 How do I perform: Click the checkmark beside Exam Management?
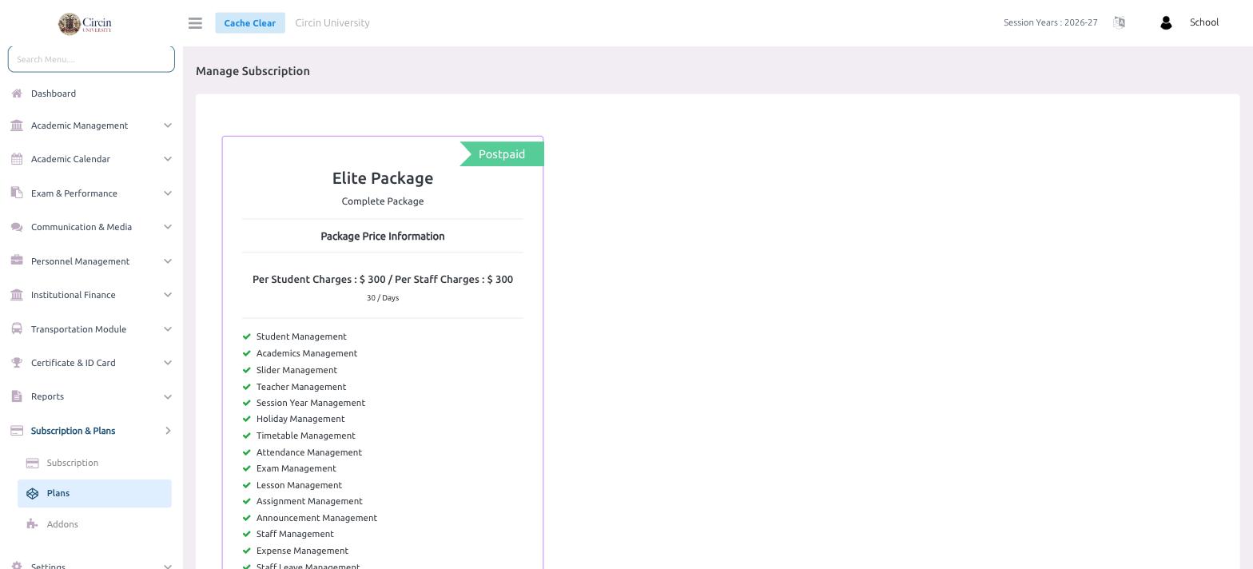[x=247, y=468]
